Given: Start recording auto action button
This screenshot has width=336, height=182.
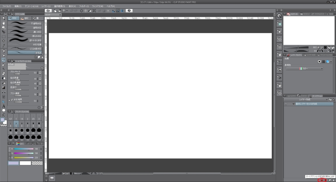Looking at the screenshot, I should pyautogui.click(x=322, y=180).
